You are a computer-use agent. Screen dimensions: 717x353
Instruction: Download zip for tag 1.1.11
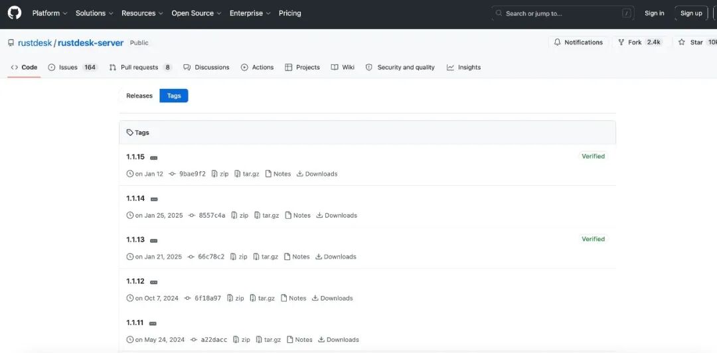pos(242,340)
